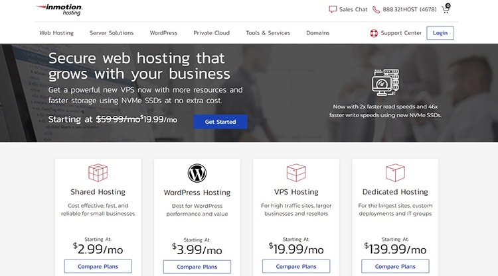The width and height of the screenshot is (498, 276).
Task: Click the Support Center lifebuoy icon
Action: click(374, 33)
